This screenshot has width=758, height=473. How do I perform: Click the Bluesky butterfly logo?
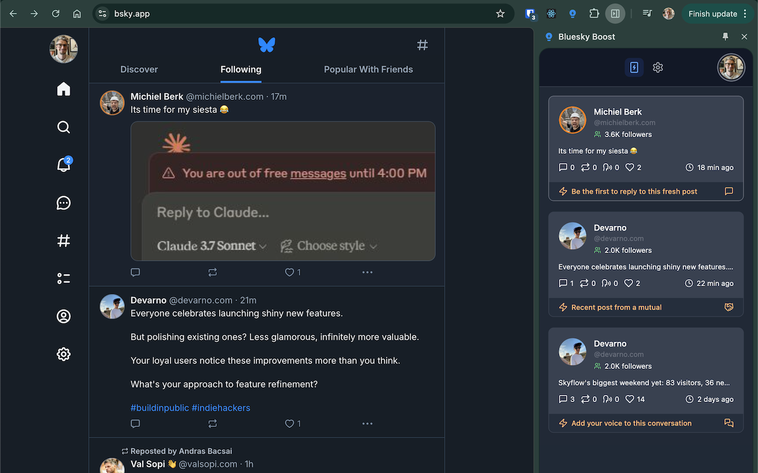pyautogui.click(x=266, y=44)
